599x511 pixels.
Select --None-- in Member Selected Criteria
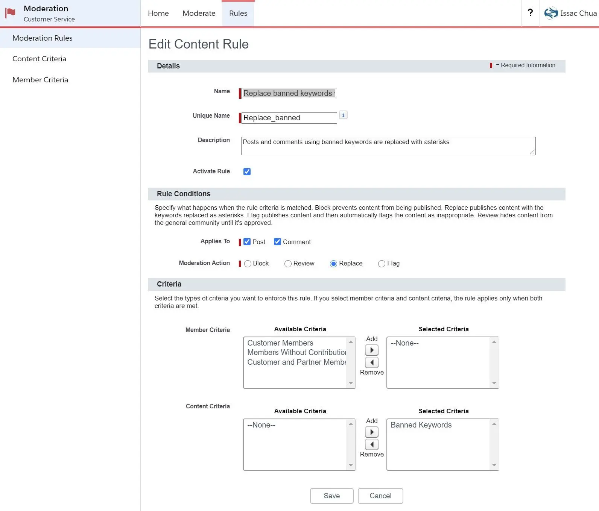pyautogui.click(x=404, y=343)
